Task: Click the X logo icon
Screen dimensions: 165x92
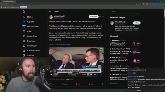Action: point(24,11)
